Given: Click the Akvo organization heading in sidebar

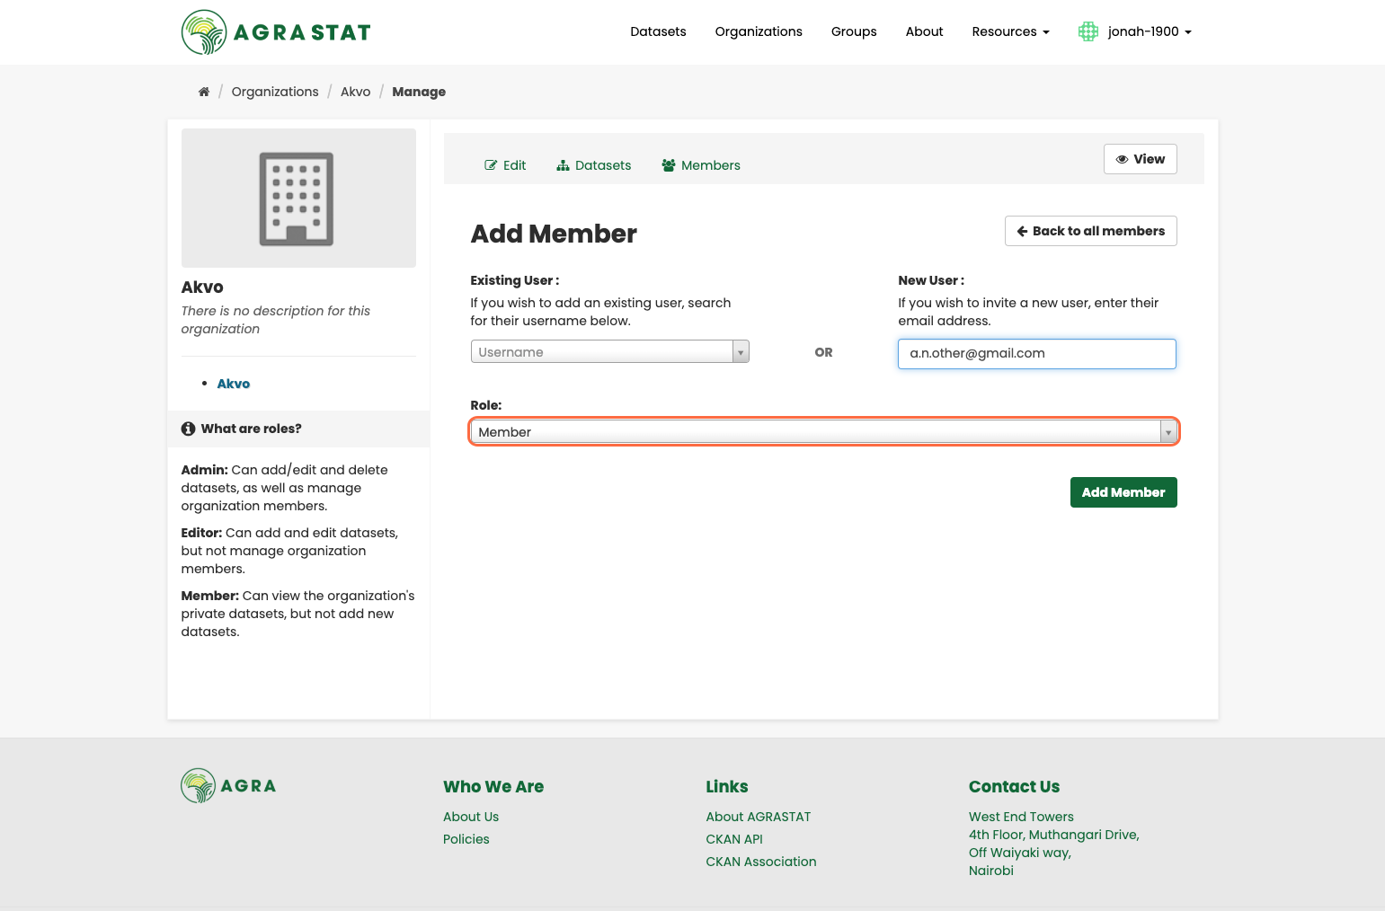Looking at the screenshot, I should coord(202,287).
